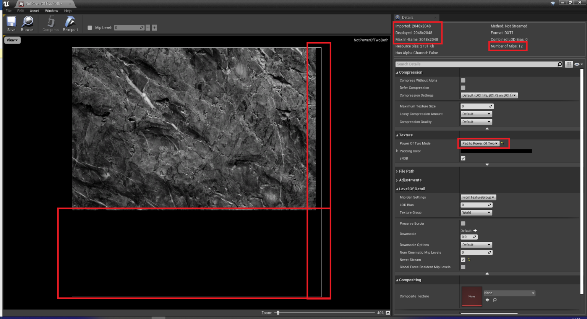
Task: Click the Composite Texture search icon
Action: (x=494, y=300)
